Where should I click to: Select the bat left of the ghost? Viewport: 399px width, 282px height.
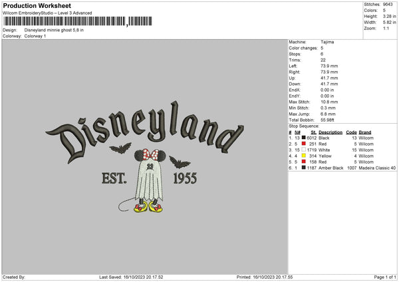pos(120,148)
